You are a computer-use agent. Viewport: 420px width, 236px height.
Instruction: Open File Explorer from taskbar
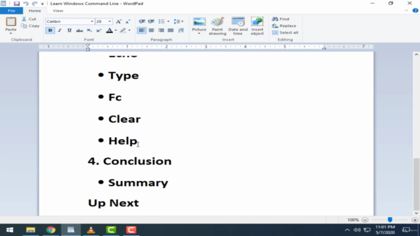pyautogui.click(x=31, y=230)
